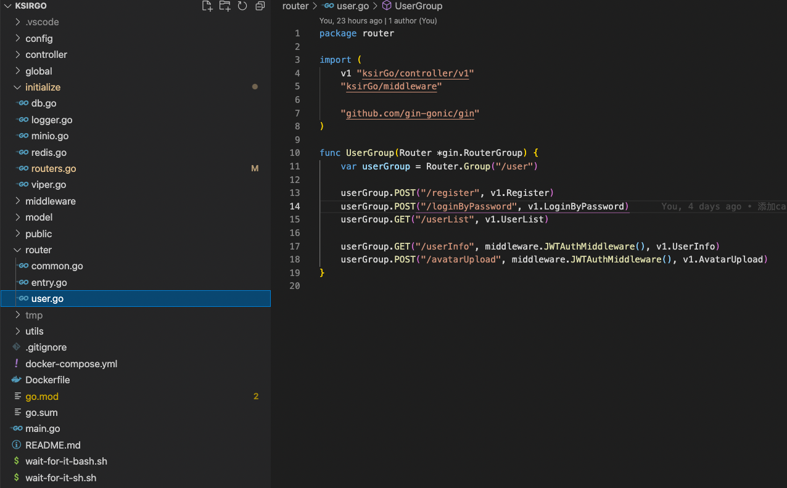Click the New Folder icon in explorer header
Viewport: 787px width, 488px height.
coord(225,6)
